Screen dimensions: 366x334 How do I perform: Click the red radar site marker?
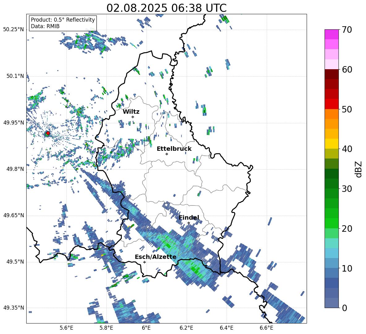pos(48,133)
